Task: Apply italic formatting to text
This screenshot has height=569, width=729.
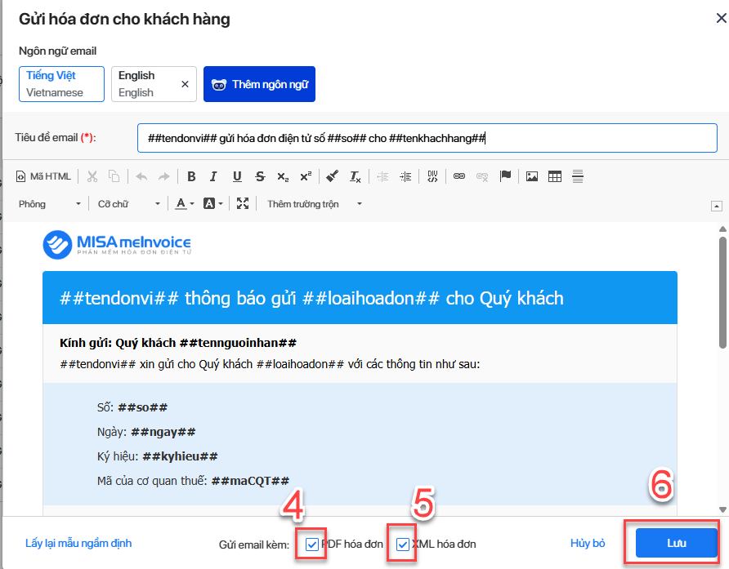Action: coord(213,176)
